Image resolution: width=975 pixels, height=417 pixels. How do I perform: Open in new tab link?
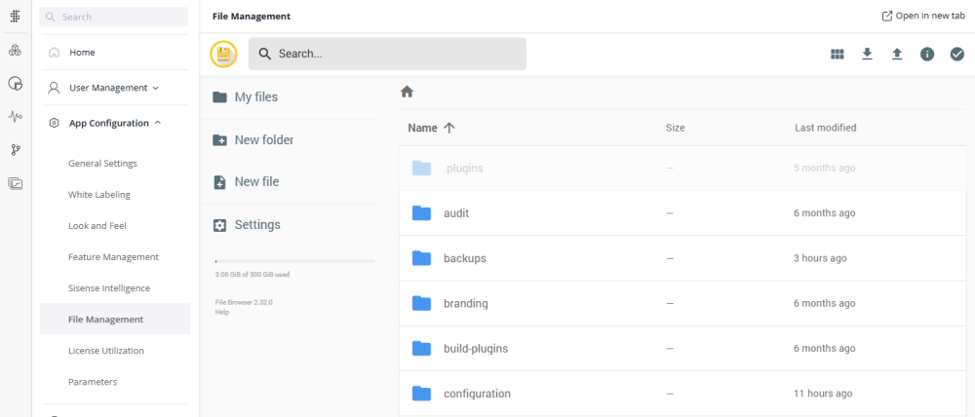922,17
